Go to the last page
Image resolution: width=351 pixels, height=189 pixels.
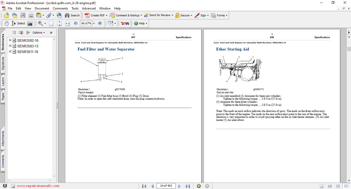pos(188,186)
